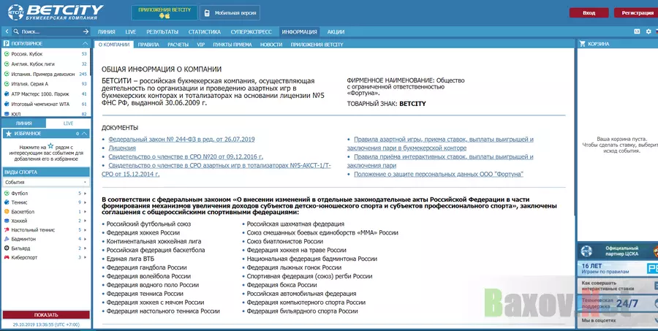Open the События dropdown
The height and width of the screenshot is (331, 658).
coord(46,183)
